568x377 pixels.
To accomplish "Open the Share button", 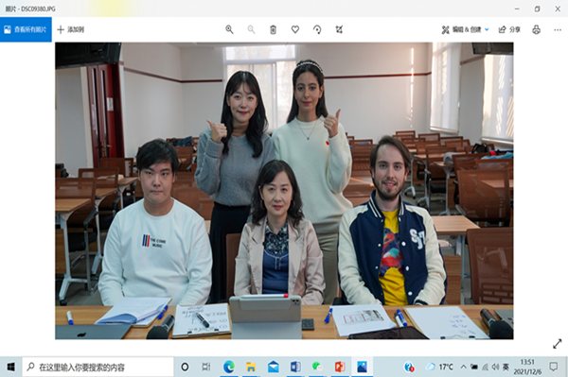I will 509,29.
